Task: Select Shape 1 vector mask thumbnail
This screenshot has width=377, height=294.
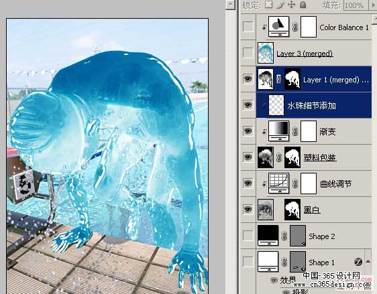Action: (x=298, y=262)
